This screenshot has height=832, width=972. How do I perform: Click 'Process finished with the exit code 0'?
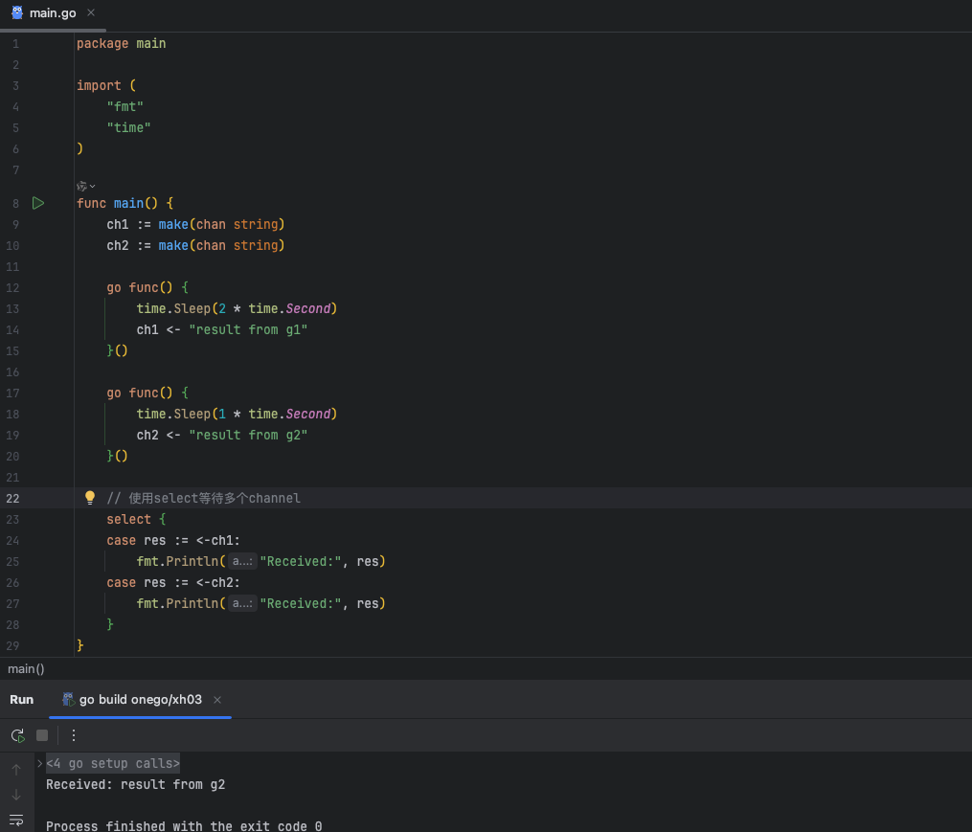(184, 826)
